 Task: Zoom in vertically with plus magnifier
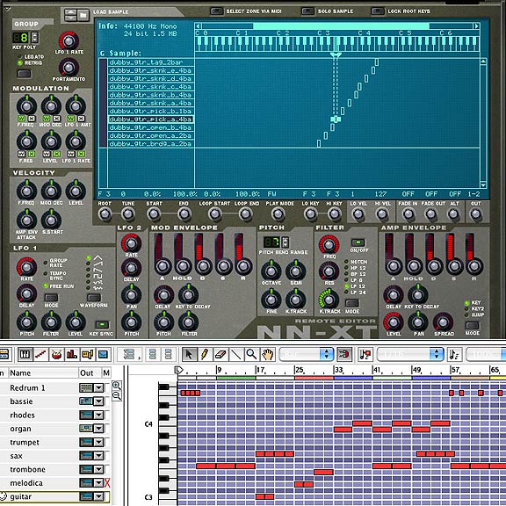117,385
